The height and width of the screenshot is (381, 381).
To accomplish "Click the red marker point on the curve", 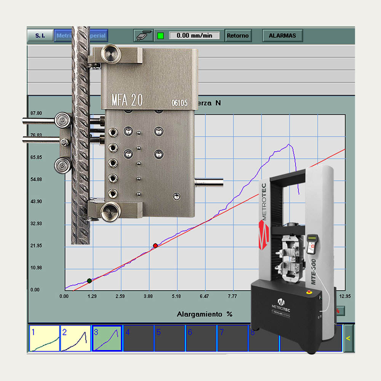I will 155,245.
